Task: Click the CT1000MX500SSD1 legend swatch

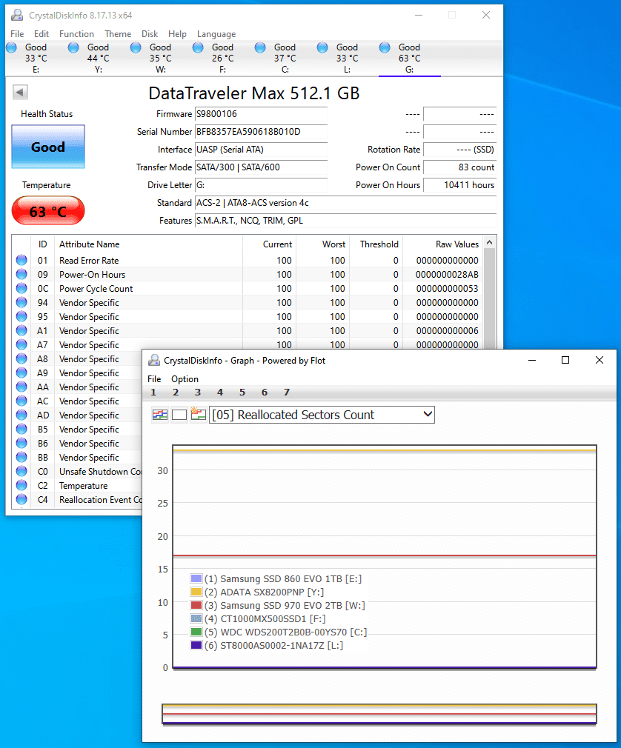Action: pos(196,618)
